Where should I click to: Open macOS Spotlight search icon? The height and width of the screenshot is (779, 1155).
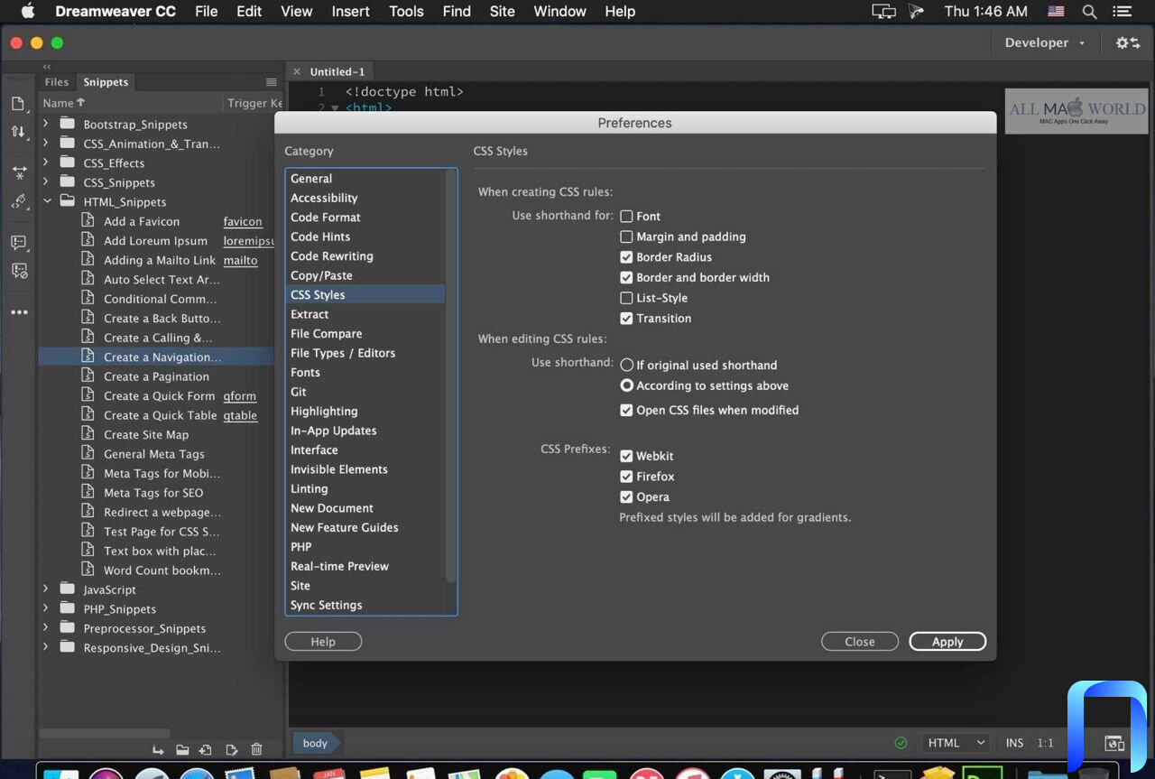(x=1089, y=12)
